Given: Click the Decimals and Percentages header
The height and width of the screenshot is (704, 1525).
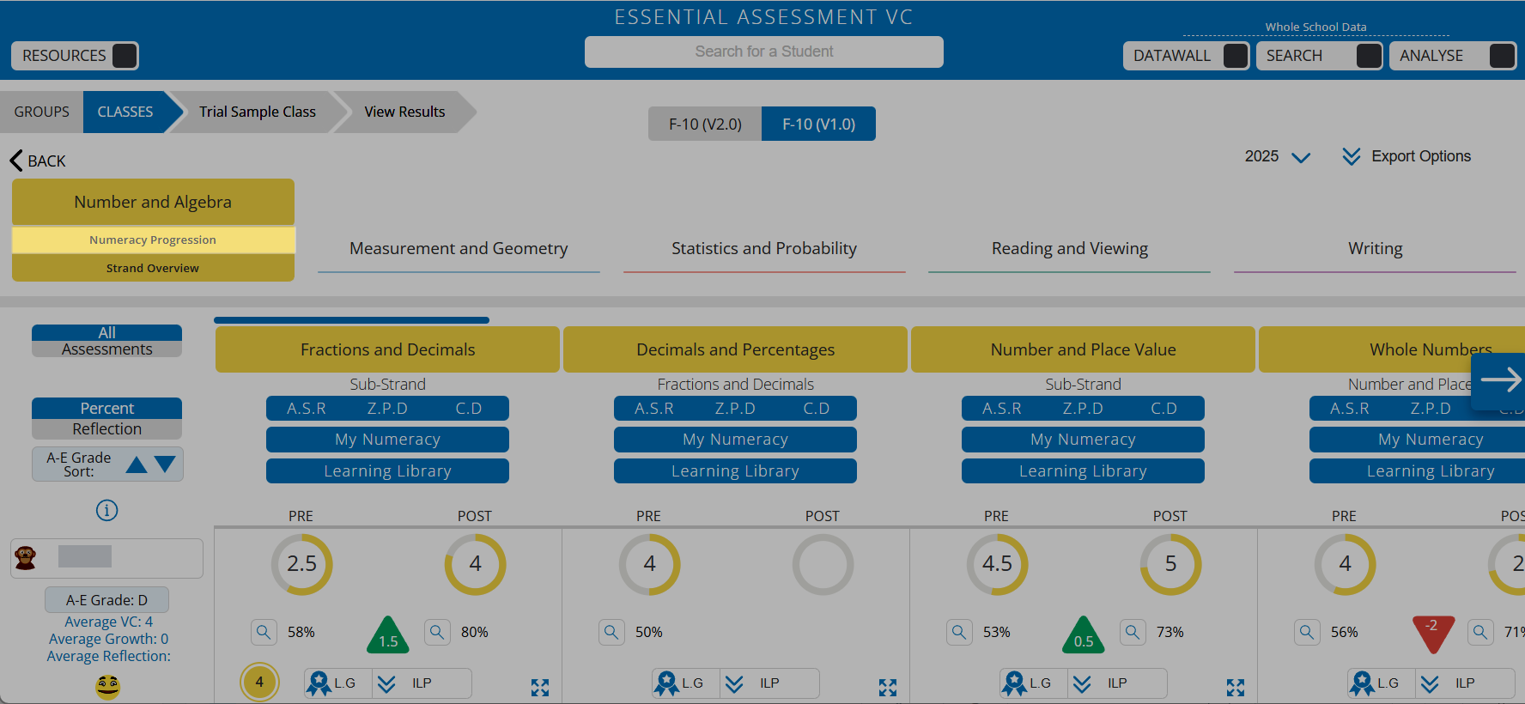Looking at the screenshot, I should (x=735, y=349).
